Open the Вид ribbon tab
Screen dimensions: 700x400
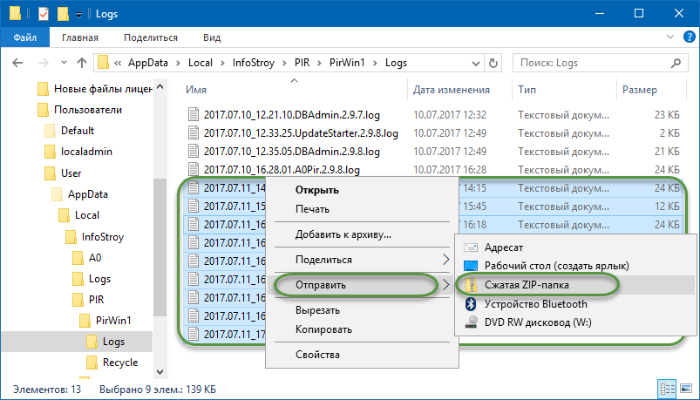211,37
